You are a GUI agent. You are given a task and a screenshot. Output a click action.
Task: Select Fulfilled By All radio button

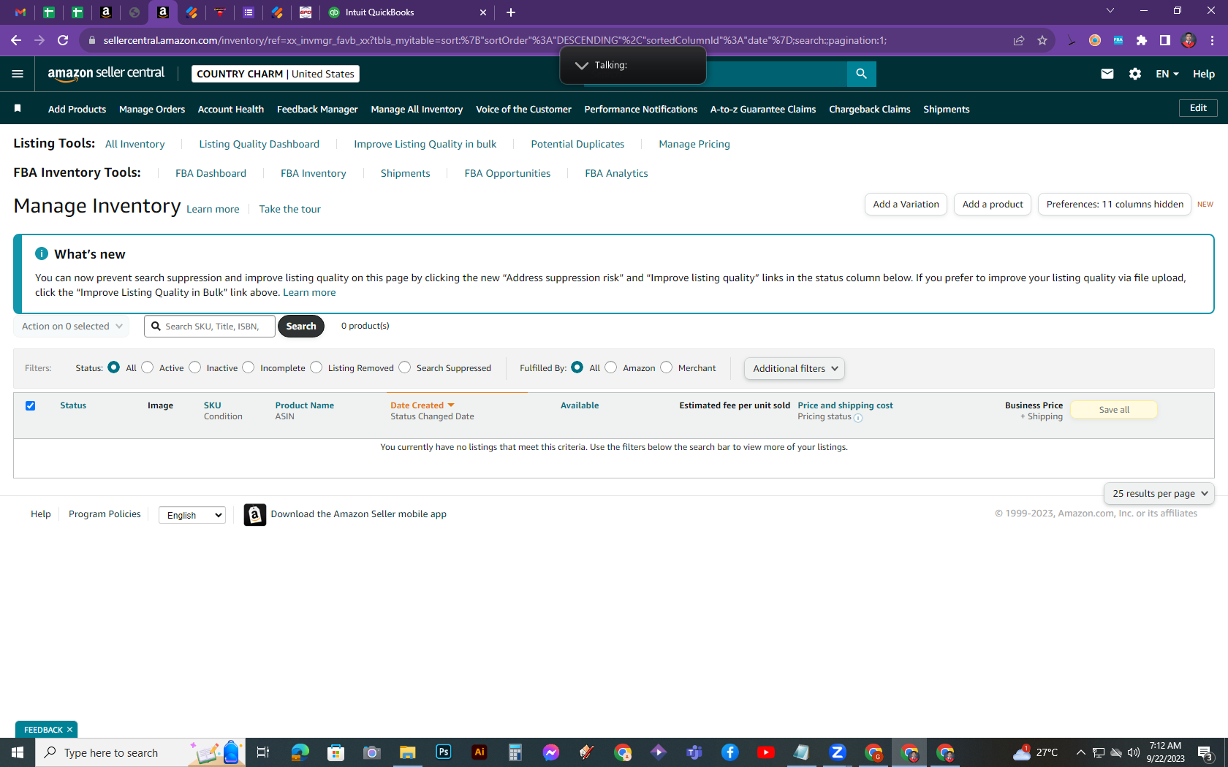pos(577,367)
